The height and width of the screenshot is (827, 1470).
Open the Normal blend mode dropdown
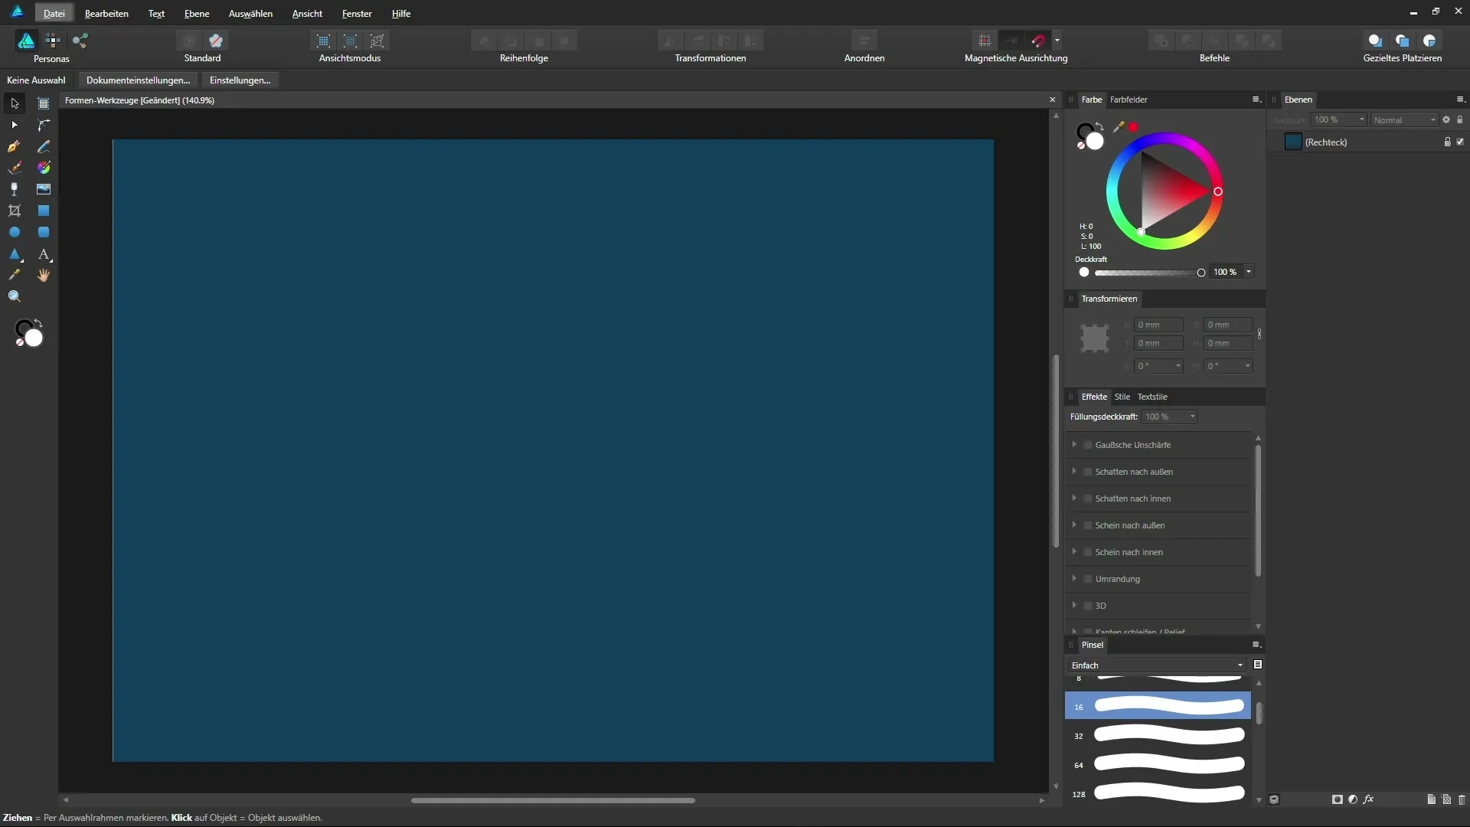pyautogui.click(x=1404, y=120)
